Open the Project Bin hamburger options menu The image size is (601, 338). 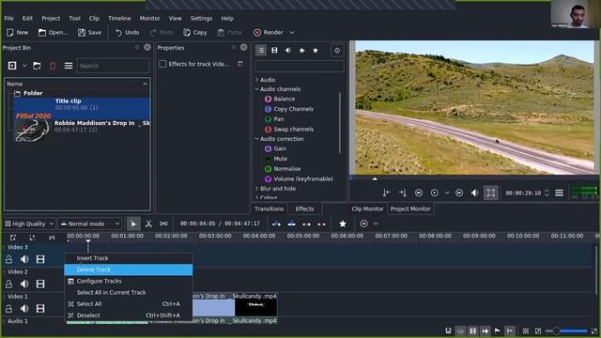tap(69, 66)
